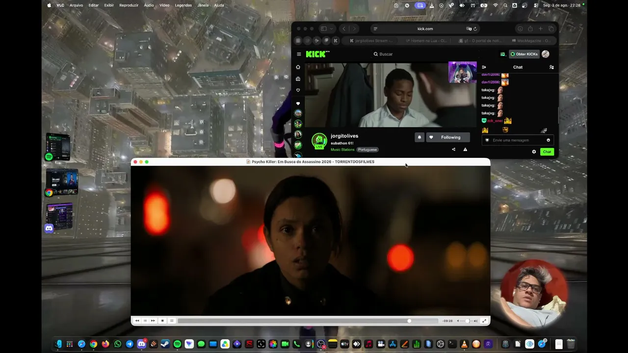The image size is (628, 353).
Task: Open Kick chat settings gear
Action: coord(534,152)
